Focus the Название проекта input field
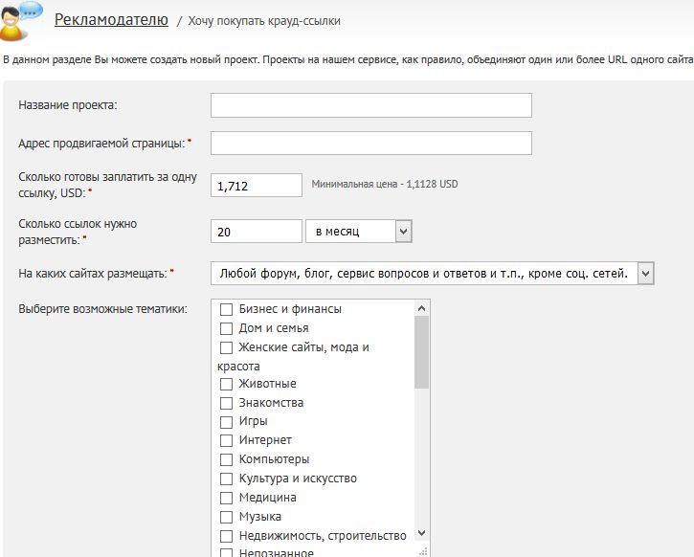The image size is (694, 557). coord(370,105)
